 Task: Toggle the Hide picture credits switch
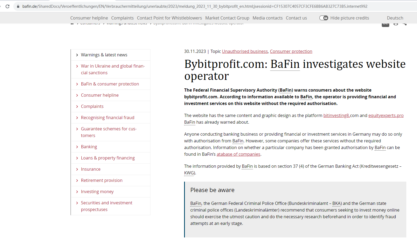324,18
